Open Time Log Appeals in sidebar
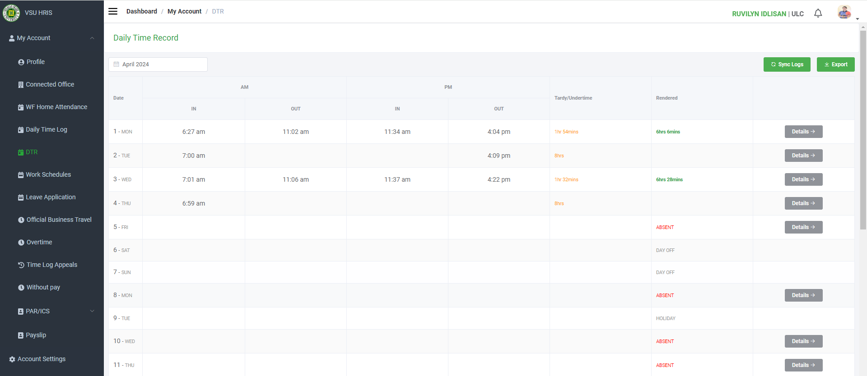Image resolution: width=867 pixels, height=376 pixels. click(51, 265)
